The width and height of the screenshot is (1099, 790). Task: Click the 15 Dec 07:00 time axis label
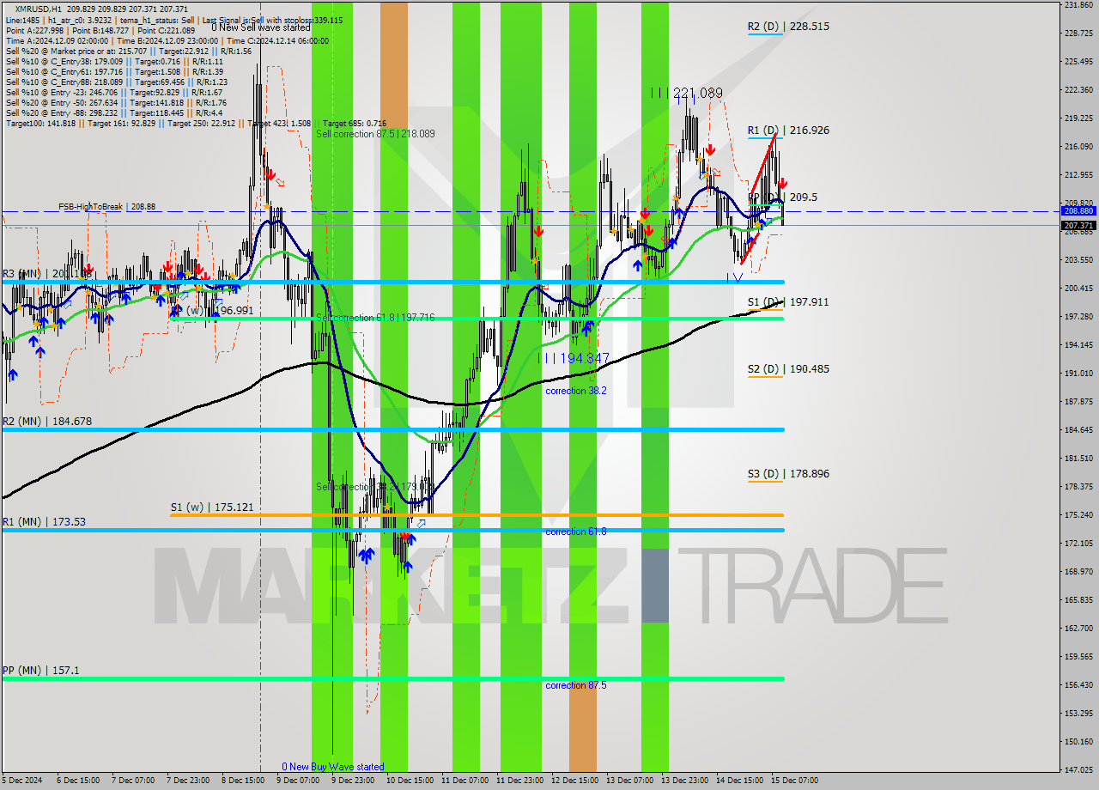(794, 781)
